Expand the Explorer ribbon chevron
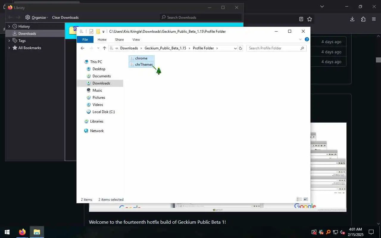The image size is (381, 238). [x=300, y=40]
